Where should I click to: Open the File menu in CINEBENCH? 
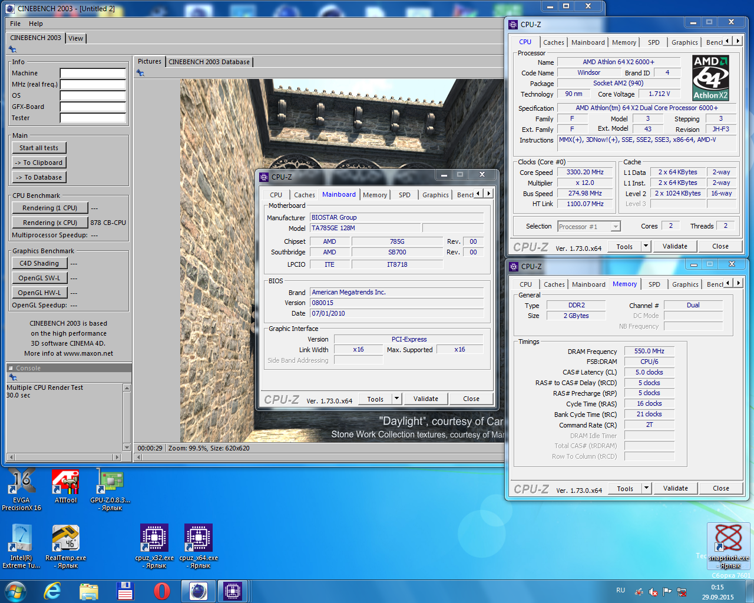pos(15,24)
